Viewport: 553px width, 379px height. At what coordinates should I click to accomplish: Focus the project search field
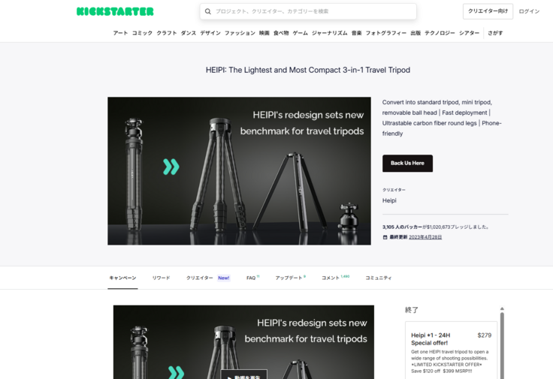click(308, 11)
